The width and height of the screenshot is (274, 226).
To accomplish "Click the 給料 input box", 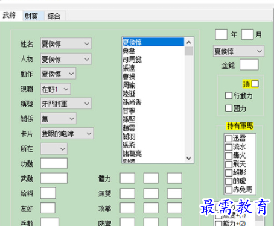I will coord(48,193).
